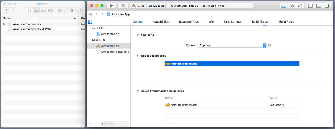Switch Finder to cover flow view
This screenshot has height=129, width=335.
tap(50, 10)
